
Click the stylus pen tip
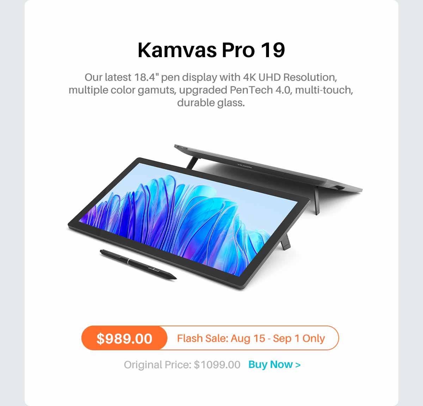click(x=174, y=277)
